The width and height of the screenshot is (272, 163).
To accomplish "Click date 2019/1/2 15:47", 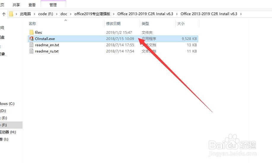I will click(x=119, y=32).
